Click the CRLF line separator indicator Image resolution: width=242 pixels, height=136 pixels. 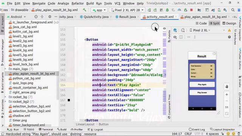point(188,134)
